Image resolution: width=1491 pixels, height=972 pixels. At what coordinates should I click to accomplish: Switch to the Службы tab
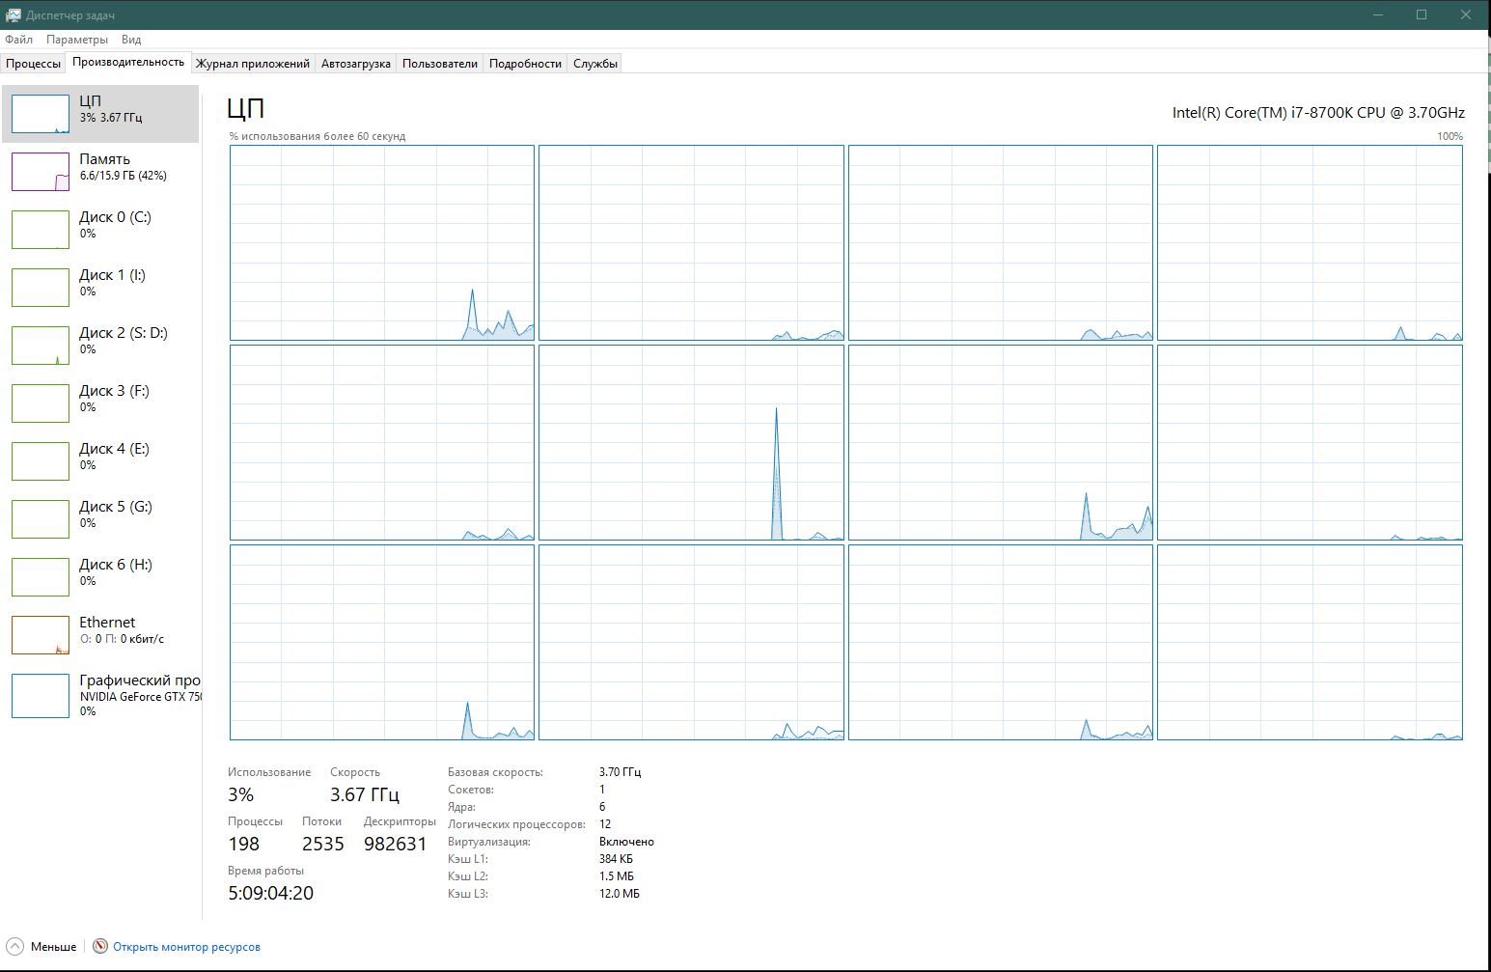click(594, 64)
